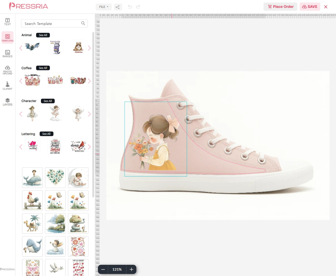Show next Lettering templates with right arrow
The image size is (336, 276).
pos(89,147)
